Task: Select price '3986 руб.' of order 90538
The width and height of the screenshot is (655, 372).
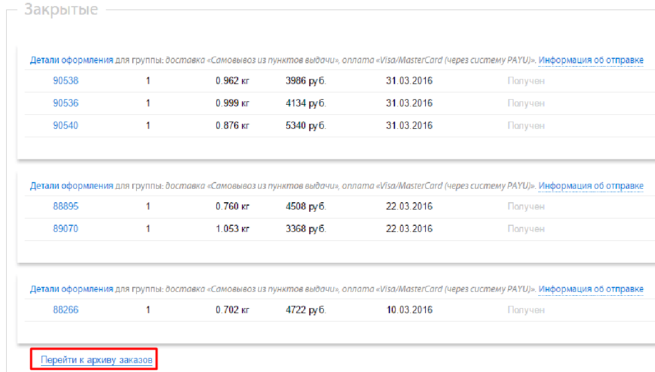Action: (x=306, y=81)
